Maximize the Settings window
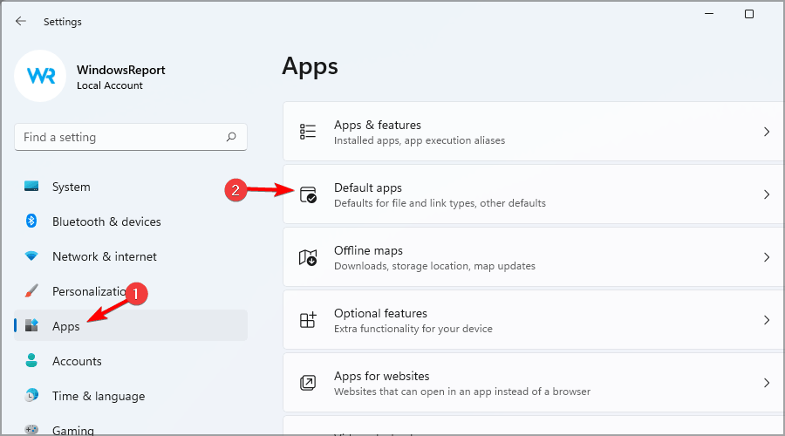 coord(749,14)
